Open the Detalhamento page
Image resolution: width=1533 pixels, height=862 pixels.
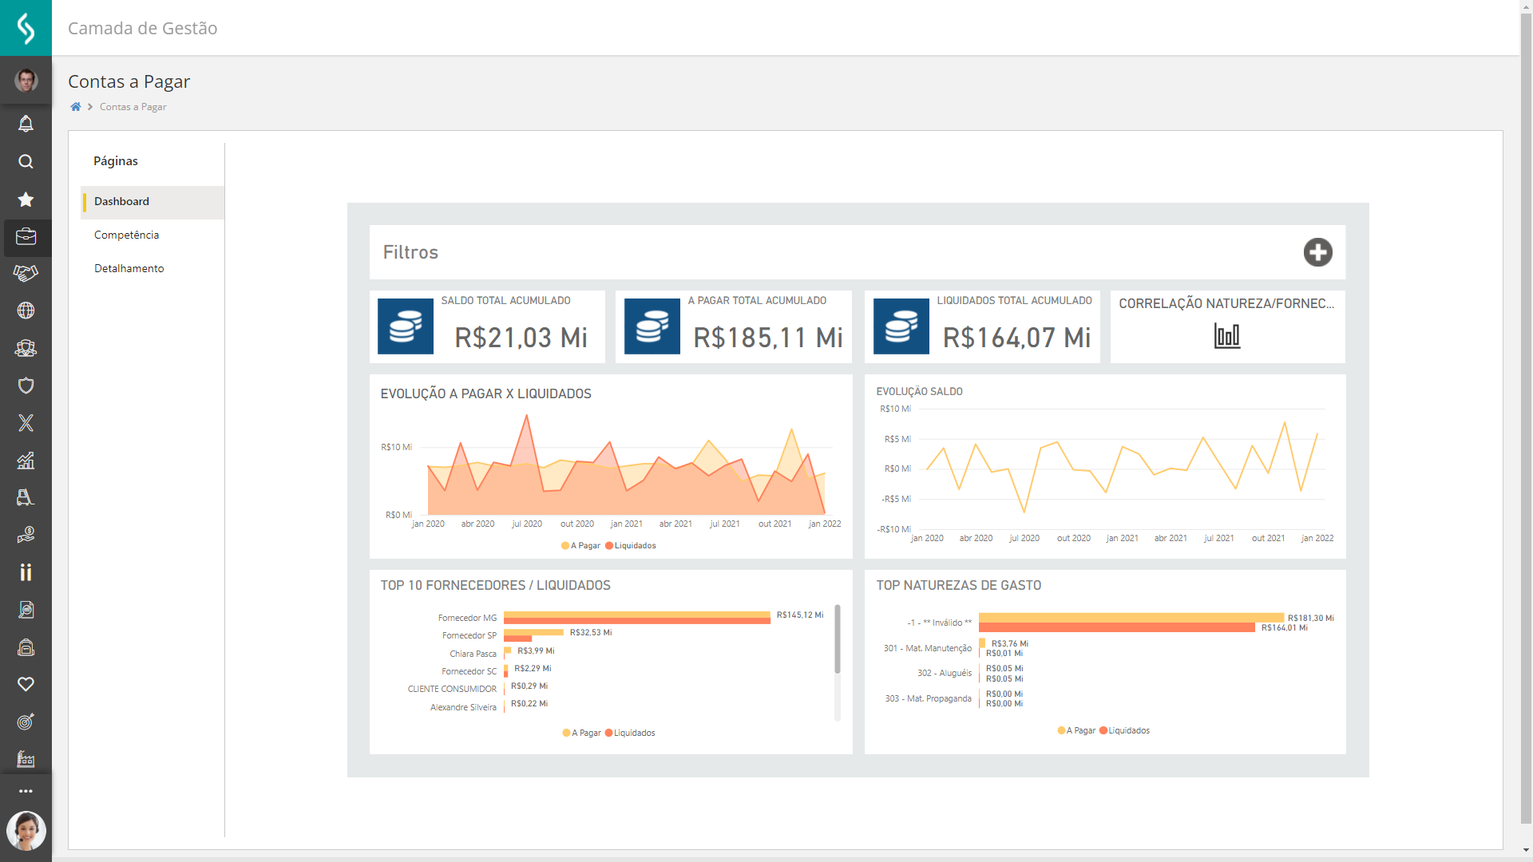tap(129, 268)
